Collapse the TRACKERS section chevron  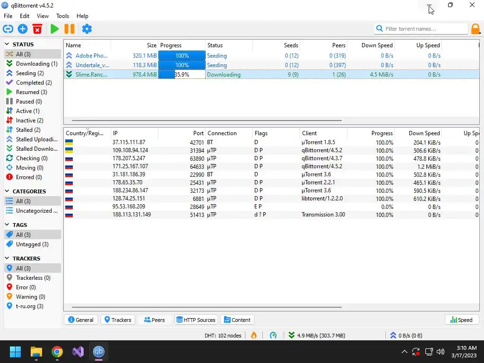tap(7, 259)
